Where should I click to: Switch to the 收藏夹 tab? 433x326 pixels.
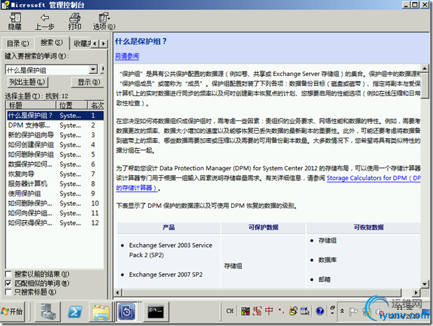(x=81, y=43)
